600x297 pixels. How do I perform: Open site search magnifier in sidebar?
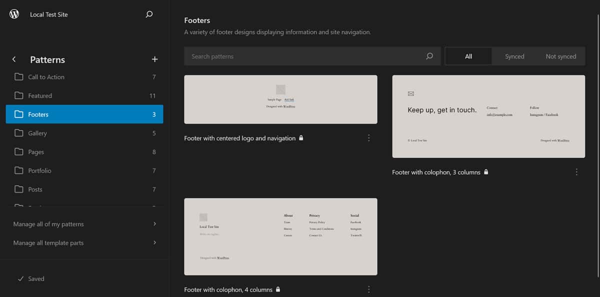pyautogui.click(x=149, y=14)
